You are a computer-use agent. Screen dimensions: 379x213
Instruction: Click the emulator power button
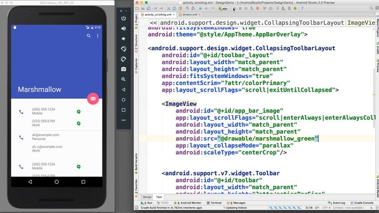click(x=124, y=18)
